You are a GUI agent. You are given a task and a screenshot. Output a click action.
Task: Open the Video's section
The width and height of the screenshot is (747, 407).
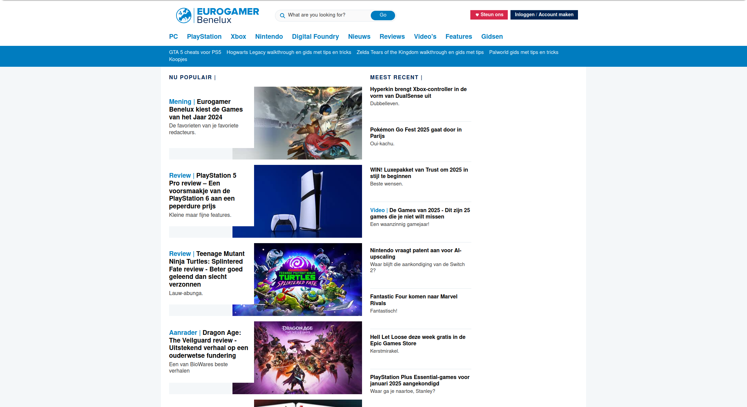pyautogui.click(x=425, y=37)
